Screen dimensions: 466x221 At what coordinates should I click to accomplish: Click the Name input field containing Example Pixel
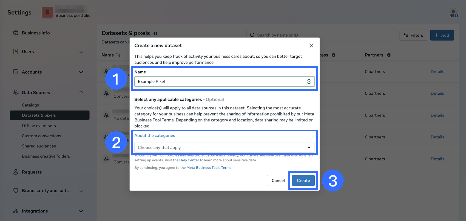(x=225, y=82)
